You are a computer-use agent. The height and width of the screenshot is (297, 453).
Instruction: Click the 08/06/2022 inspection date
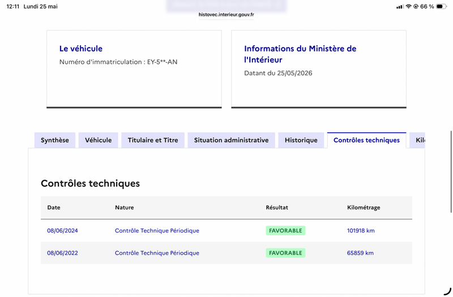(x=62, y=253)
